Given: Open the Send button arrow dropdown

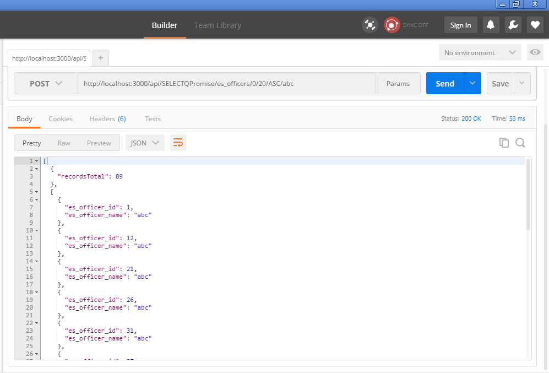Looking at the screenshot, I should (472, 83).
